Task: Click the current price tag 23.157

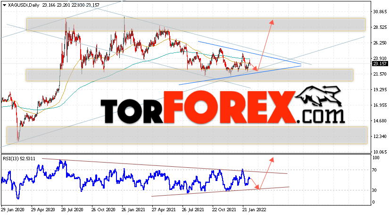Action: click(380, 64)
